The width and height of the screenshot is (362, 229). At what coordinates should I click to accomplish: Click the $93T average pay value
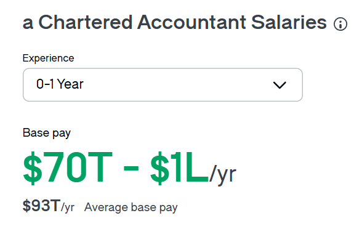click(42, 206)
